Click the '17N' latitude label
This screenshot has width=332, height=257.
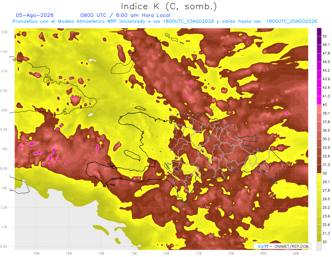click(x=4, y=227)
